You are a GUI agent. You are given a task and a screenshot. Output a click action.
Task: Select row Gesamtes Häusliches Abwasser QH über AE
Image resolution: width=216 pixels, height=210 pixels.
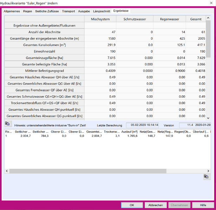point(44,77)
